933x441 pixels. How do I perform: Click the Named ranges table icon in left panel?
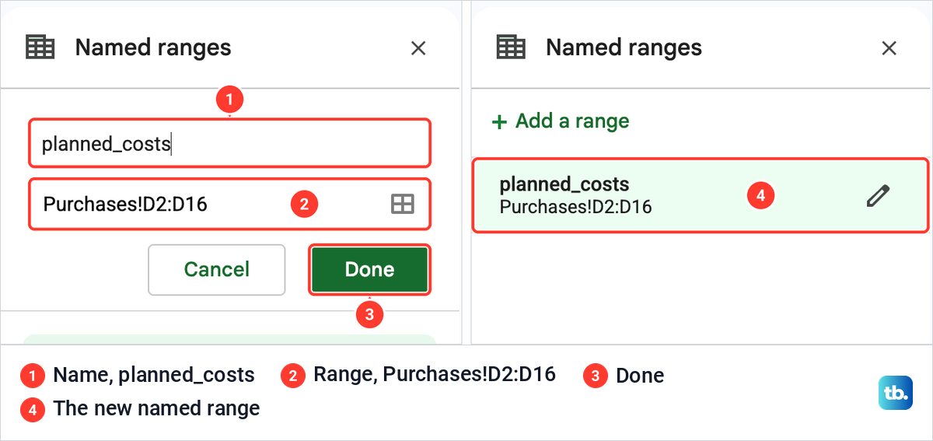click(x=40, y=47)
